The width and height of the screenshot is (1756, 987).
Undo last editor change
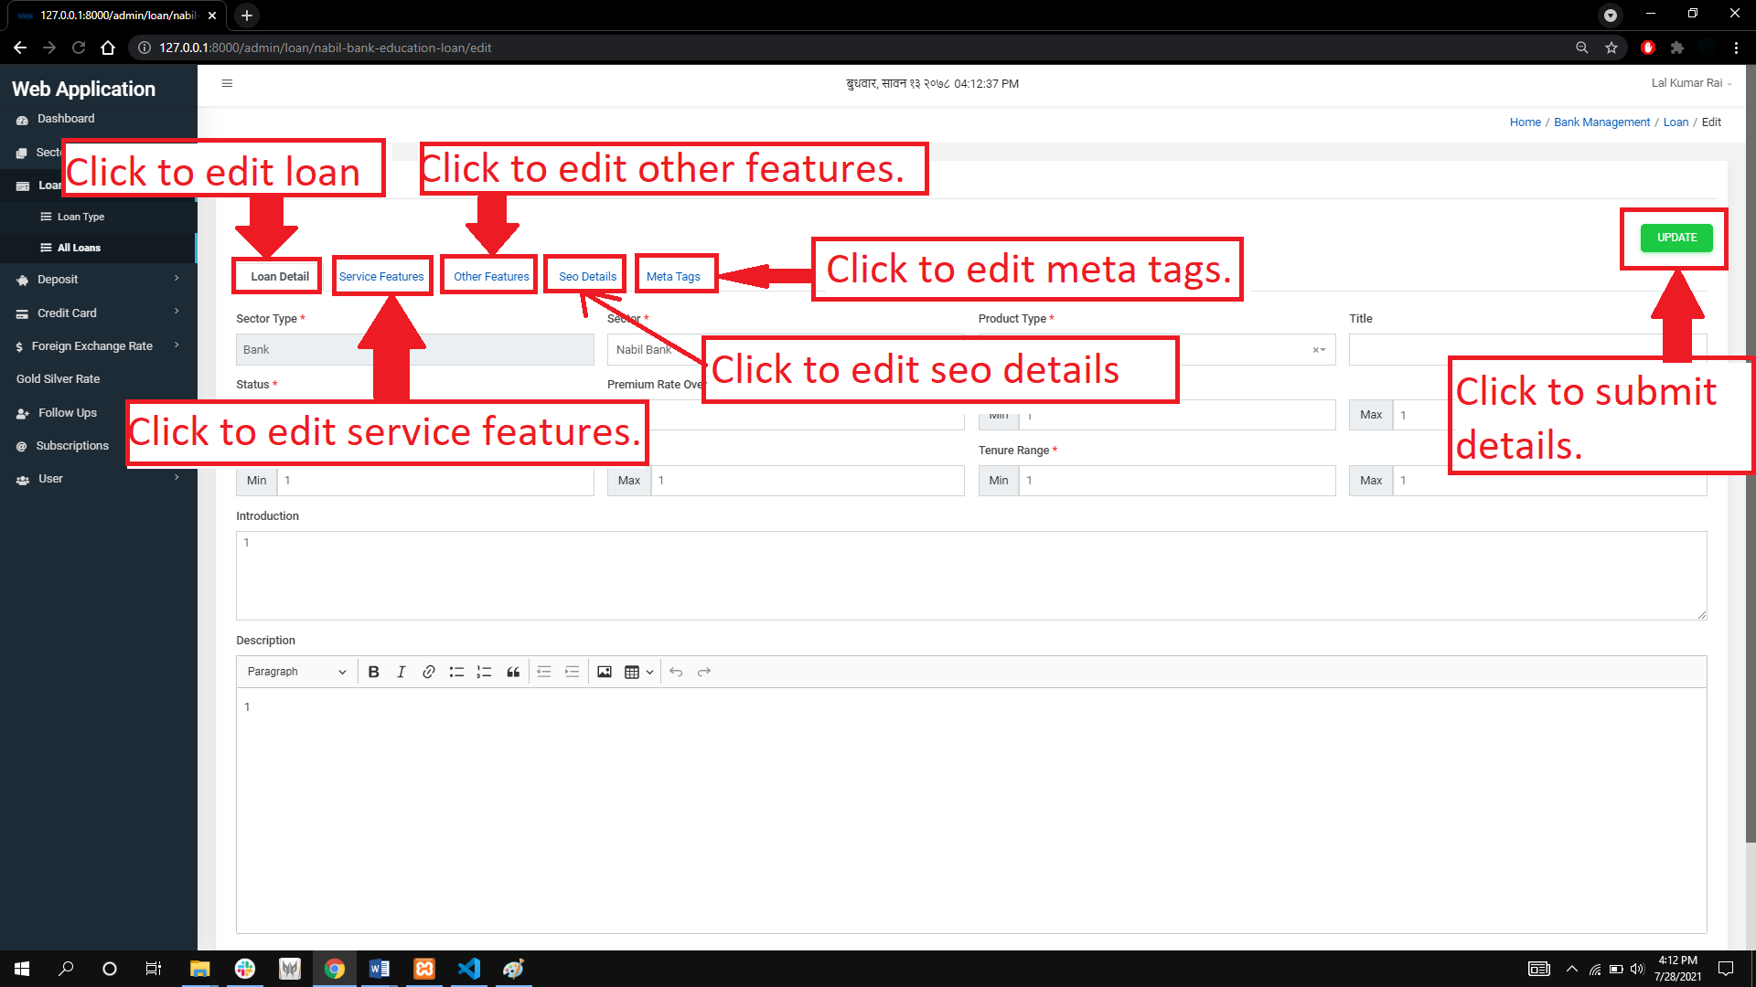[676, 672]
